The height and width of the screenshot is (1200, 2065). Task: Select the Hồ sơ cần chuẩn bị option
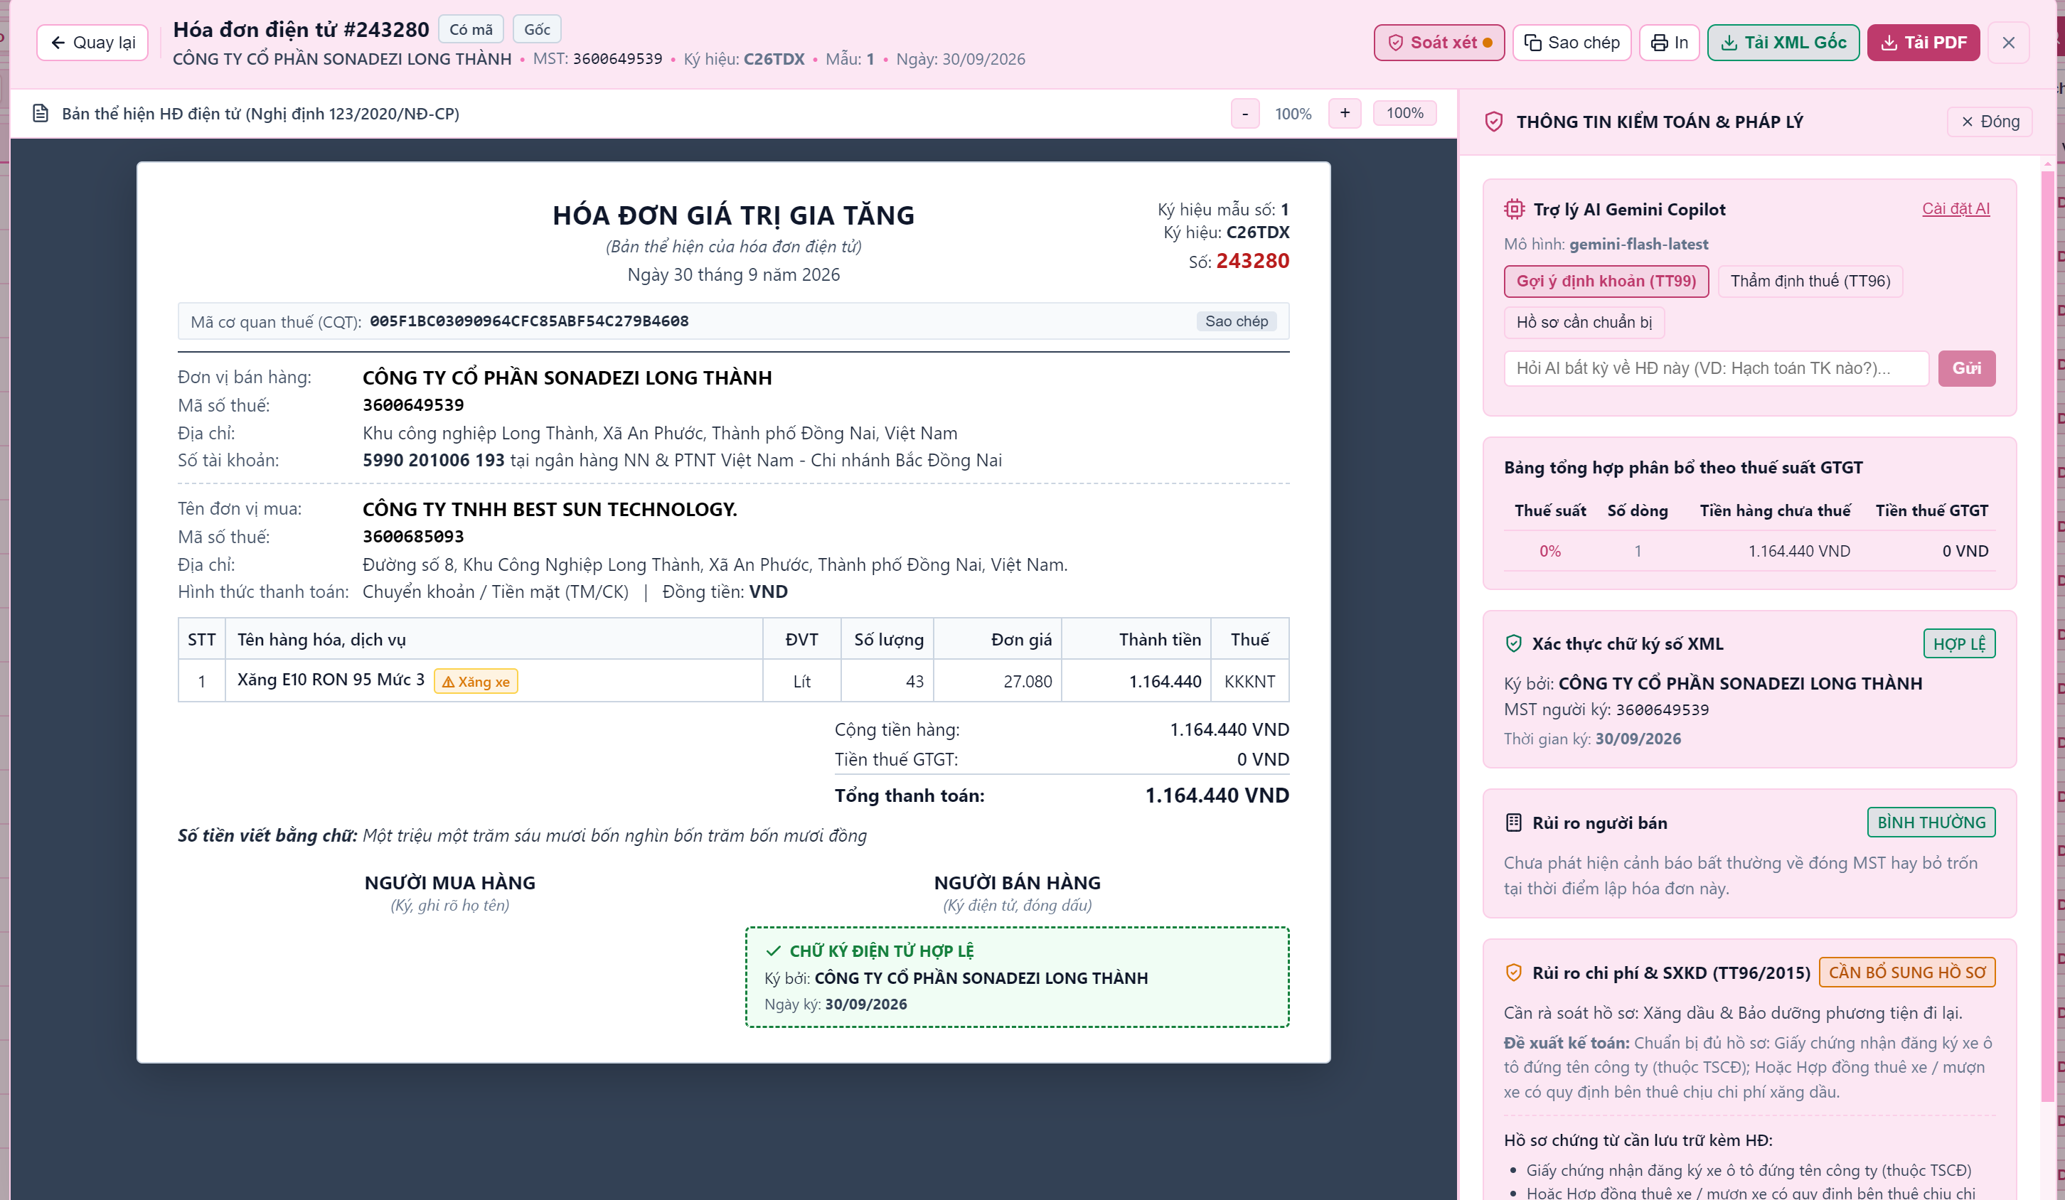1584,322
